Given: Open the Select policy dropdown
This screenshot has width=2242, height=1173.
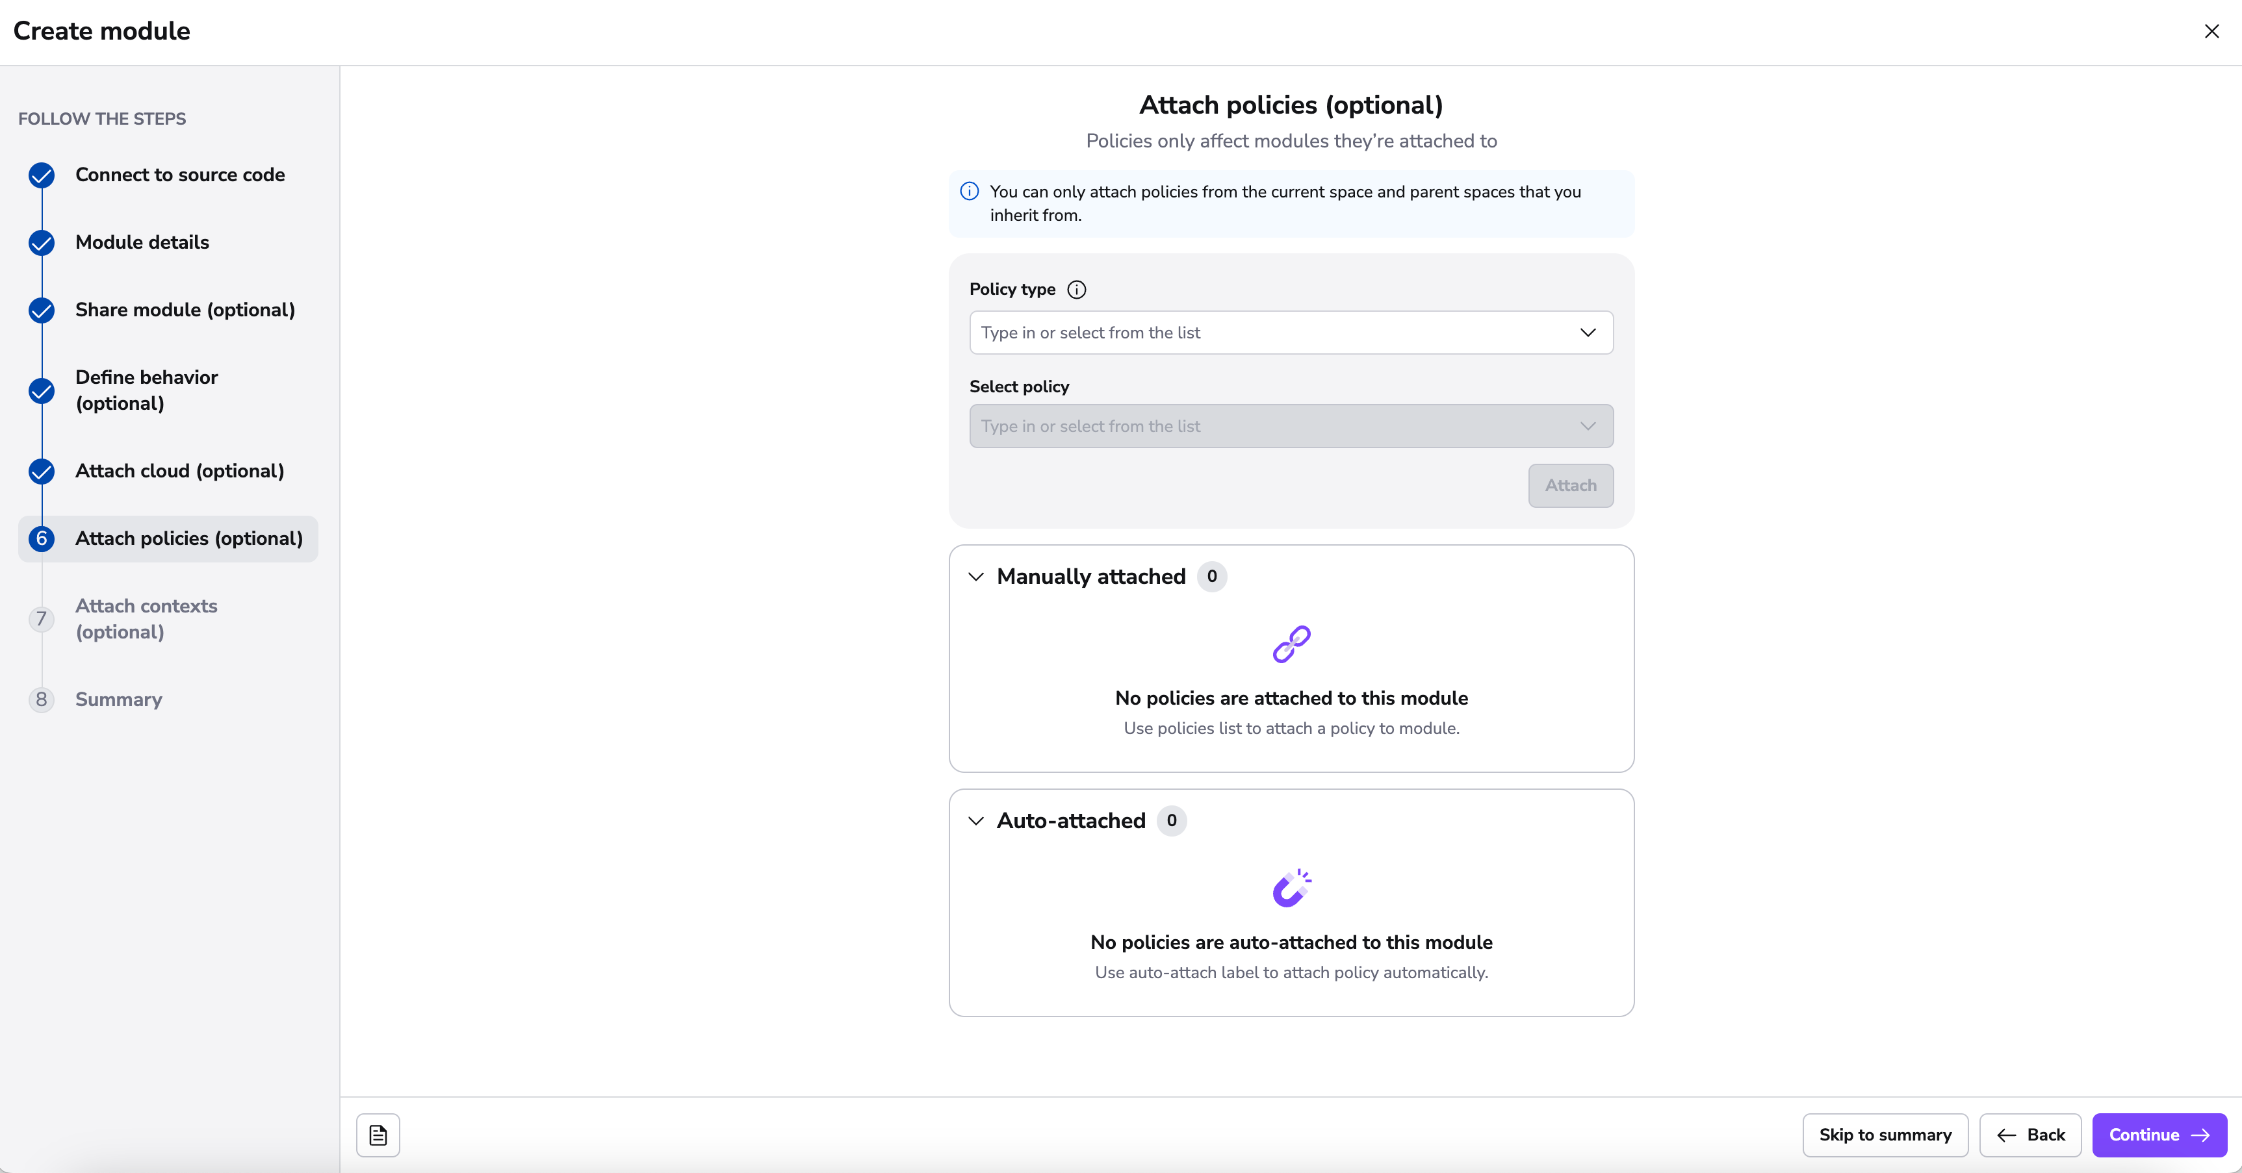Looking at the screenshot, I should pyautogui.click(x=1291, y=426).
